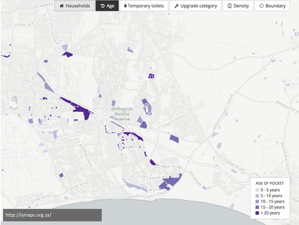The image size is (299, 225).
Task: Choose the > 20 years legend swatch
Action: [x=256, y=213]
